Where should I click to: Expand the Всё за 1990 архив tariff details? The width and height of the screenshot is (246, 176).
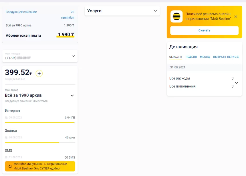coord(72,96)
